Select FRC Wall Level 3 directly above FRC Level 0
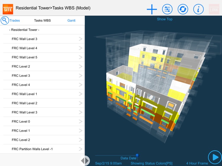Viewport: 222px width, 166px height. (42, 113)
